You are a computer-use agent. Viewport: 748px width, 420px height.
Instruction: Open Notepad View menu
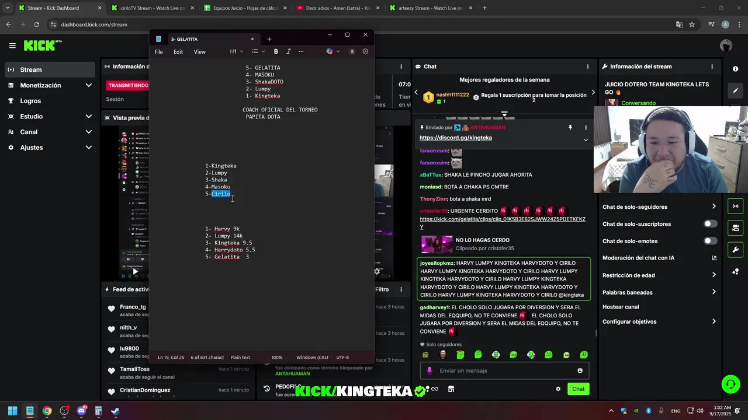(199, 51)
